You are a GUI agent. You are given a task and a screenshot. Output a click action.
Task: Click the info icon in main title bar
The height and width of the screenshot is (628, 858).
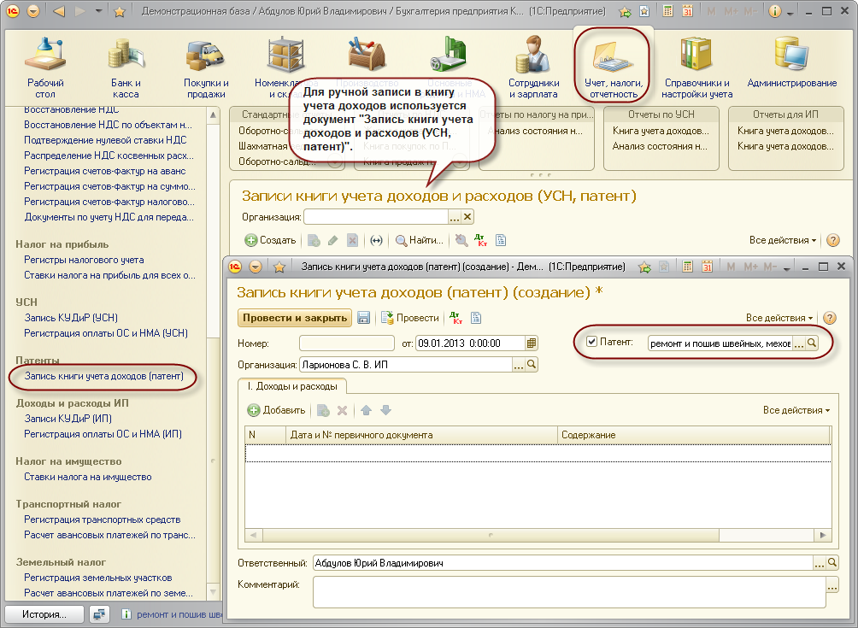tap(774, 11)
